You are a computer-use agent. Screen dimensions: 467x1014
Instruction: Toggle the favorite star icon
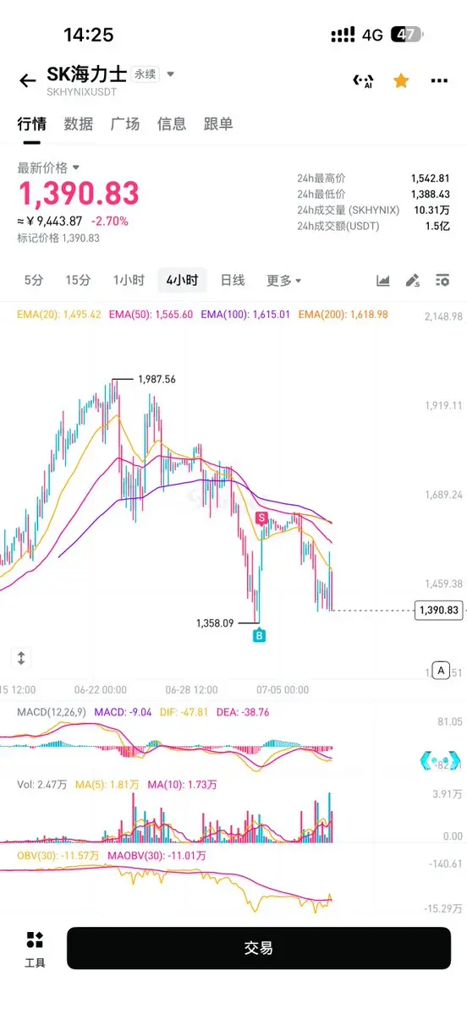point(401,80)
